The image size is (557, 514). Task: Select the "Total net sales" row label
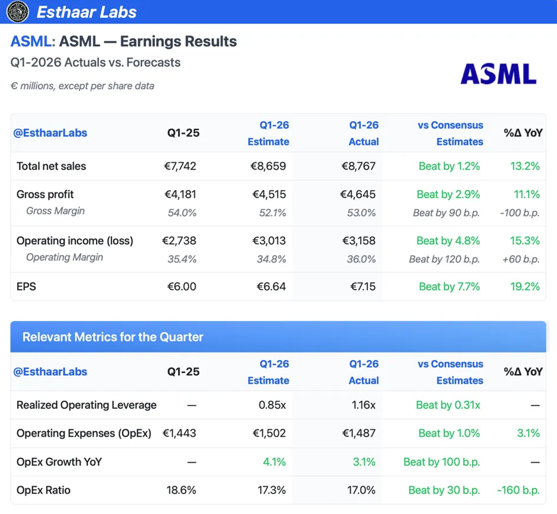coord(51,166)
